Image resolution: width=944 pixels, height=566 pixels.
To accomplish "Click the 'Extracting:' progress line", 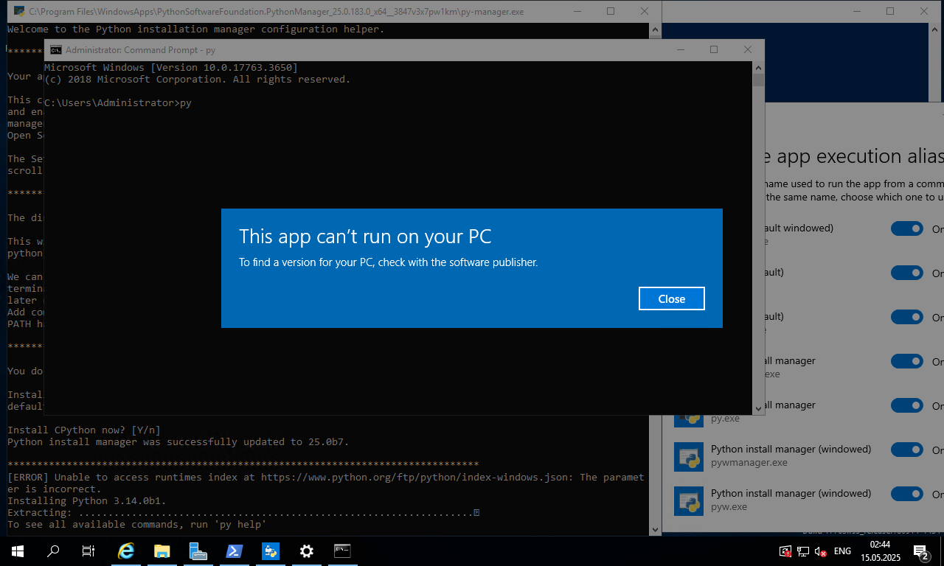I will [243, 513].
